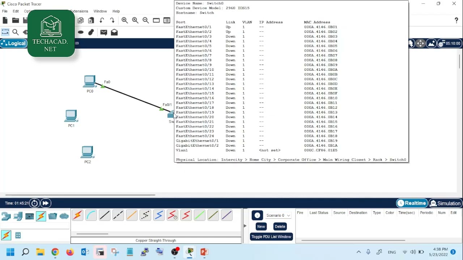Switch to Simulation mode
The width and height of the screenshot is (463, 260).
445,203
